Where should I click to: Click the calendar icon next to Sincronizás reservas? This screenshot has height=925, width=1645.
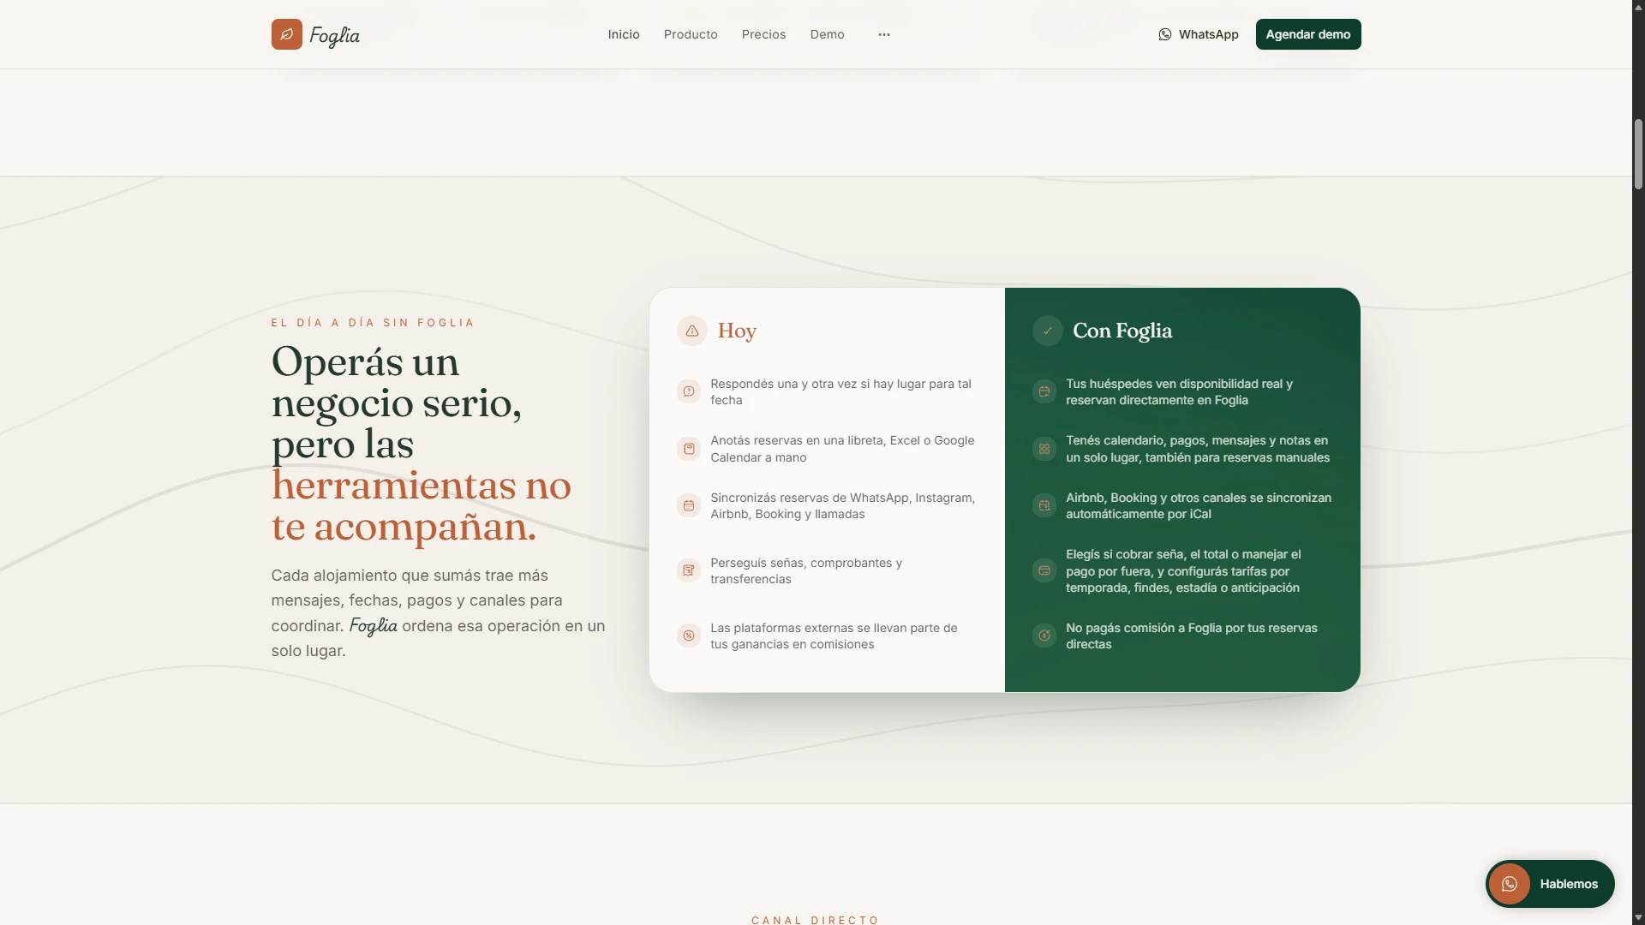point(689,505)
